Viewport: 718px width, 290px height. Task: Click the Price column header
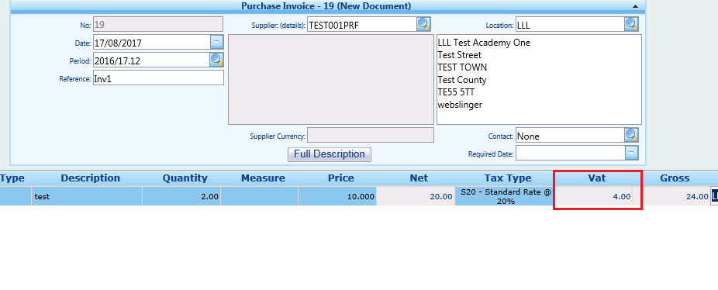340,178
